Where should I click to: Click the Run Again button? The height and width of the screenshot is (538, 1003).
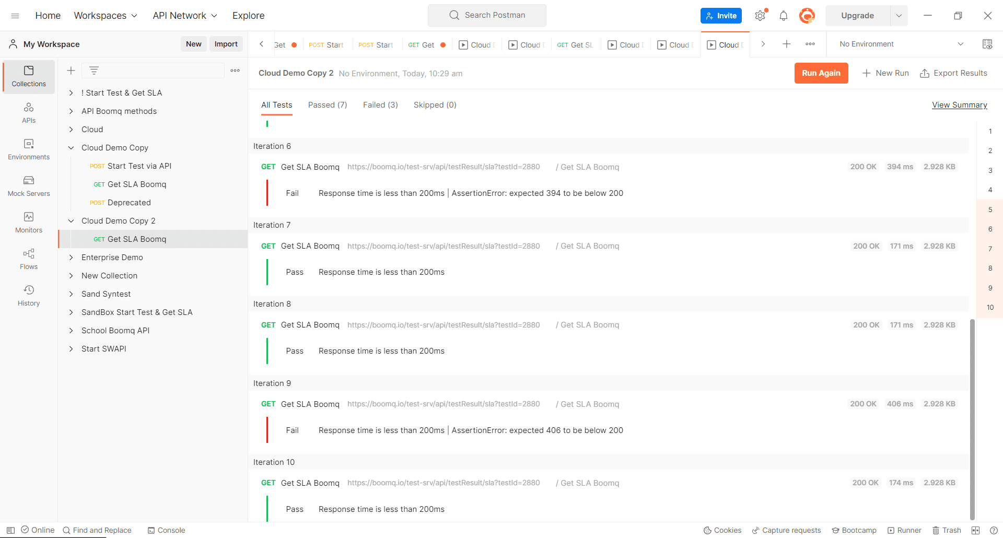point(821,73)
